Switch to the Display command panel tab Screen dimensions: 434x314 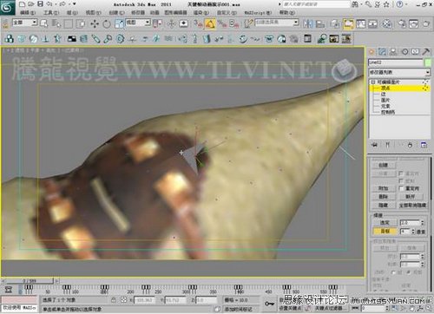(x=415, y=52)
